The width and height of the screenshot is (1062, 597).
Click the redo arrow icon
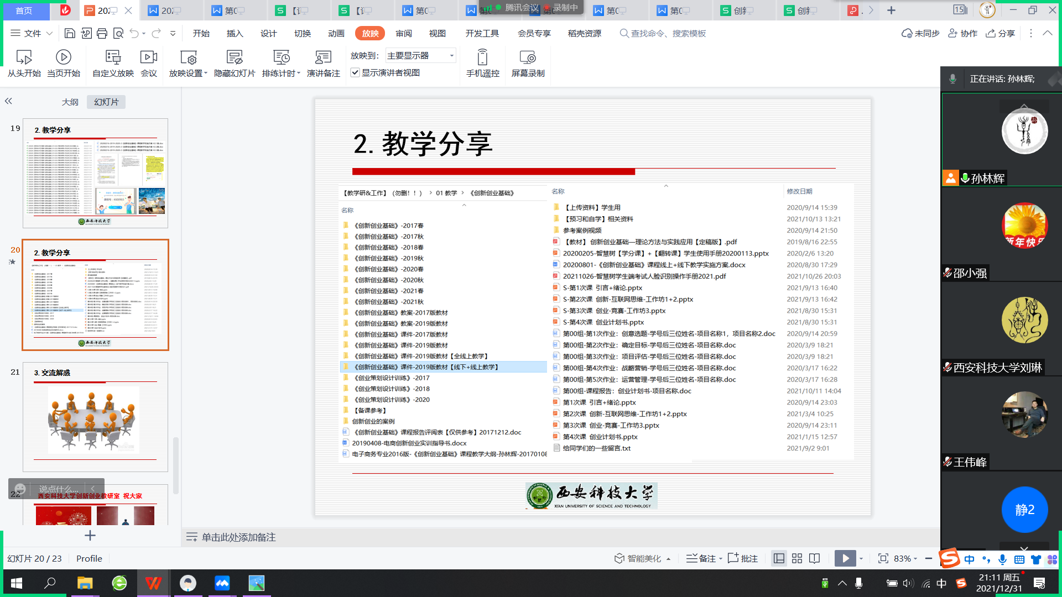[x=156, y=34]
